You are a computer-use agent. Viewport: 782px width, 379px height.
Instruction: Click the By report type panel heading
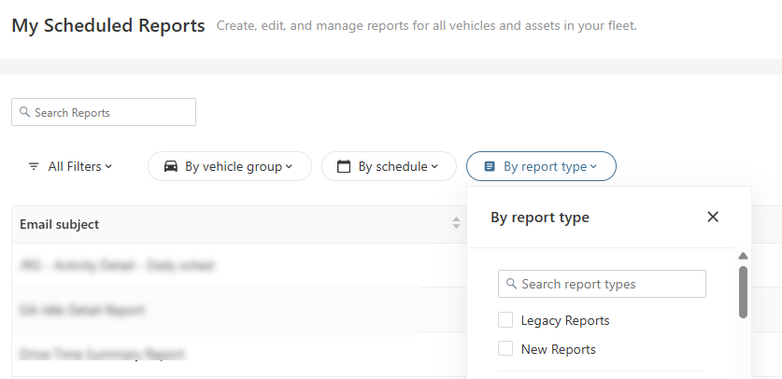click(x=540, y=218)
